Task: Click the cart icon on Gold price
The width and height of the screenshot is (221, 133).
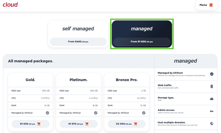Action: point(39,124)
